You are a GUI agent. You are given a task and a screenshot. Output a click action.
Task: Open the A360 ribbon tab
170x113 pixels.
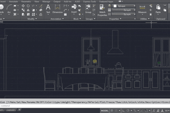point(77,2)
